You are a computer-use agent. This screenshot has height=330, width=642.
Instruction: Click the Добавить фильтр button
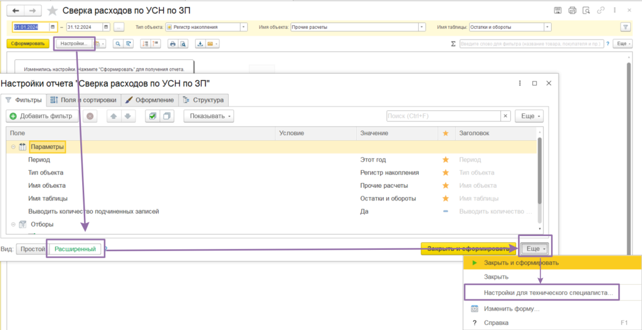(x=42, y=116)
